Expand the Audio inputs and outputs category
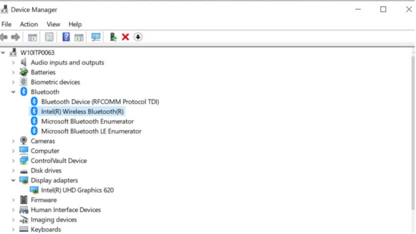416x234 pixels. click(13, 63)
